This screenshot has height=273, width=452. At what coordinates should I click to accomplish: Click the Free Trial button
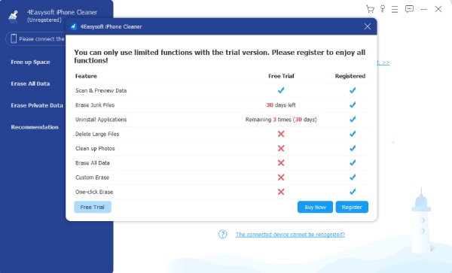point(93,207)
